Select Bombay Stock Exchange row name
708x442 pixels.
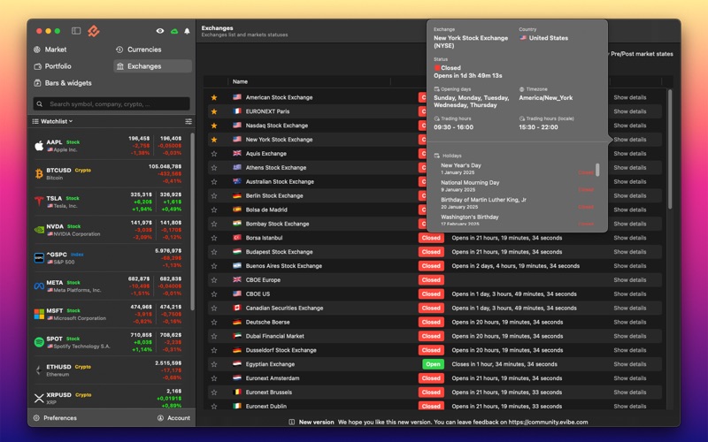(277, 224)
